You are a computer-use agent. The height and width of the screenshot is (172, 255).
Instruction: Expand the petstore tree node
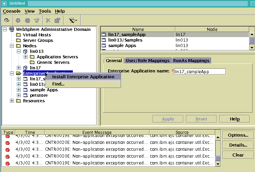coord(19,95)
